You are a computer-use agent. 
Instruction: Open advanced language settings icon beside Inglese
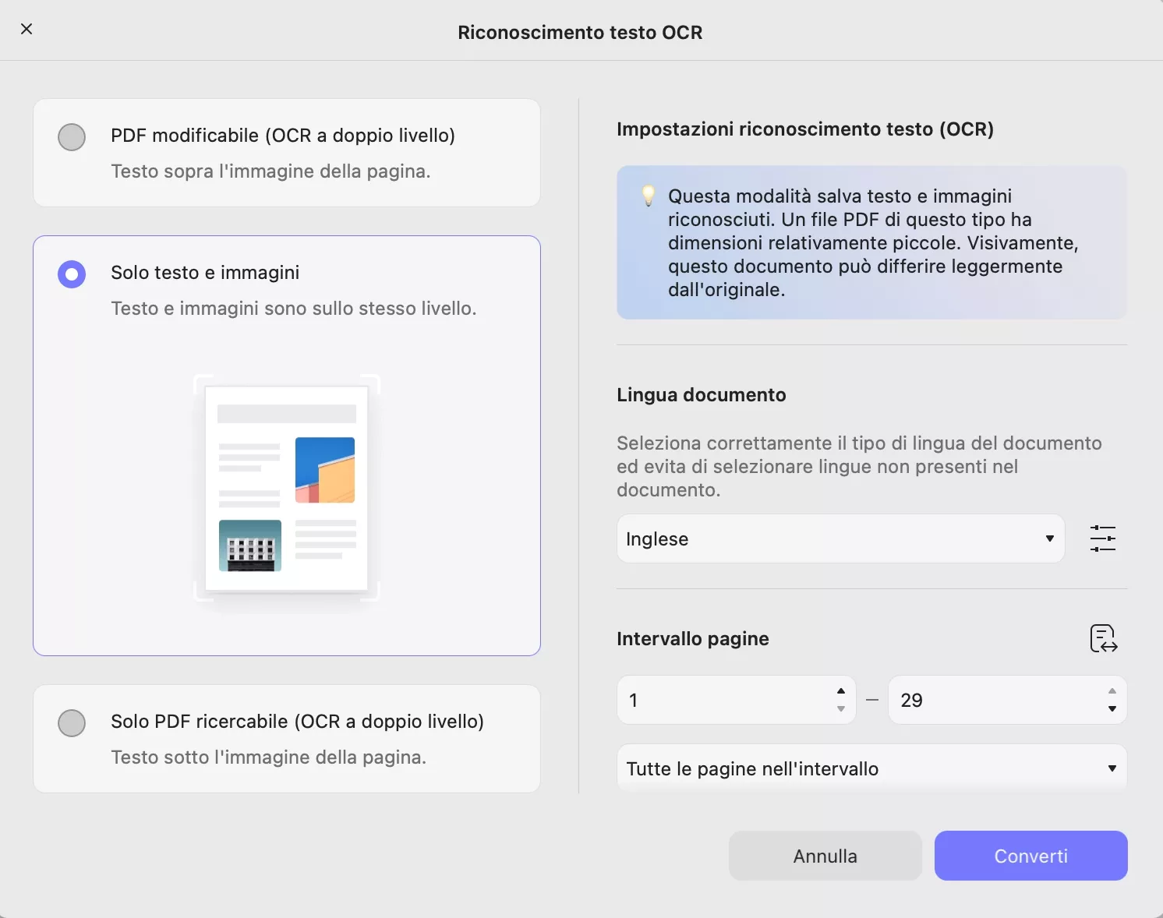(1103, 538)
